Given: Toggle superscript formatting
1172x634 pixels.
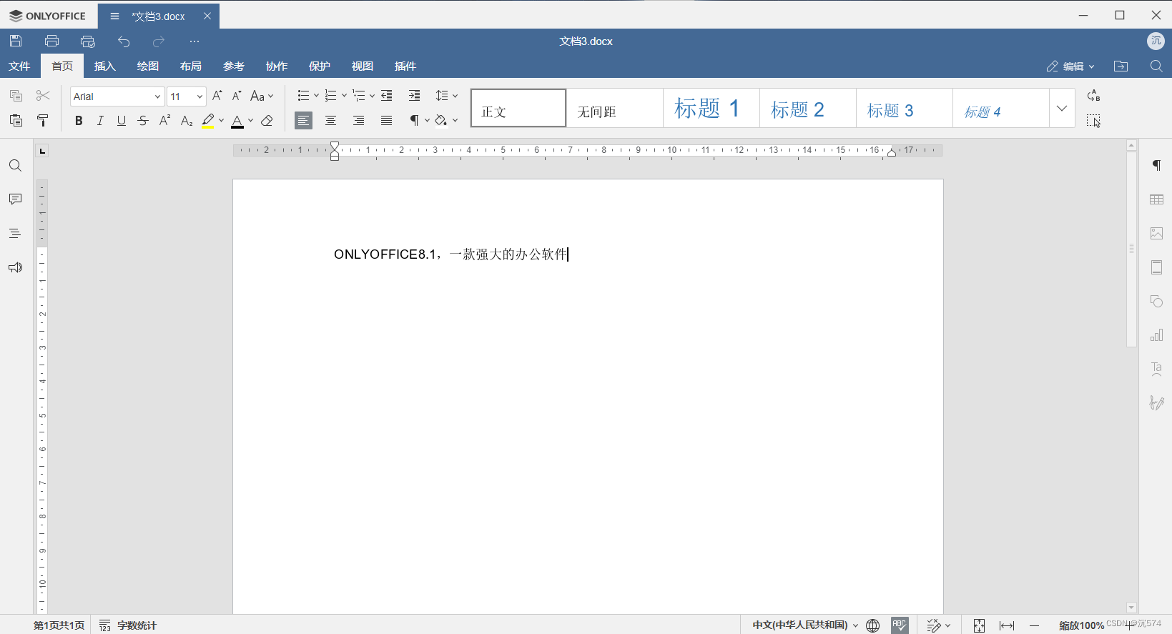Looking at the screenshot, I should (164, 121).
